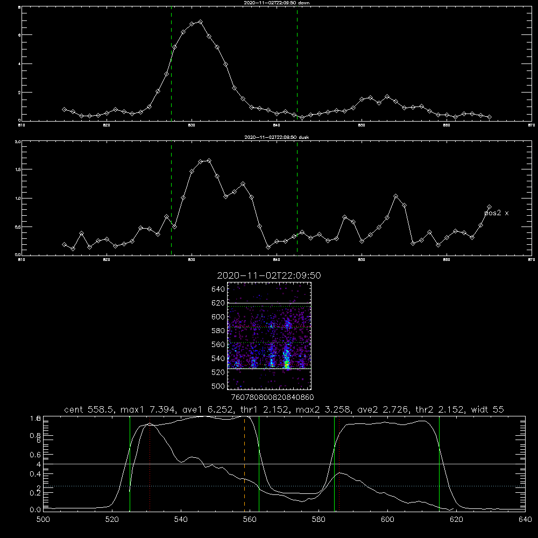This screenshot has width=538, height=538.
Task: Click y-axis label 0.5 in dusk plot
Action: [18, 227]
